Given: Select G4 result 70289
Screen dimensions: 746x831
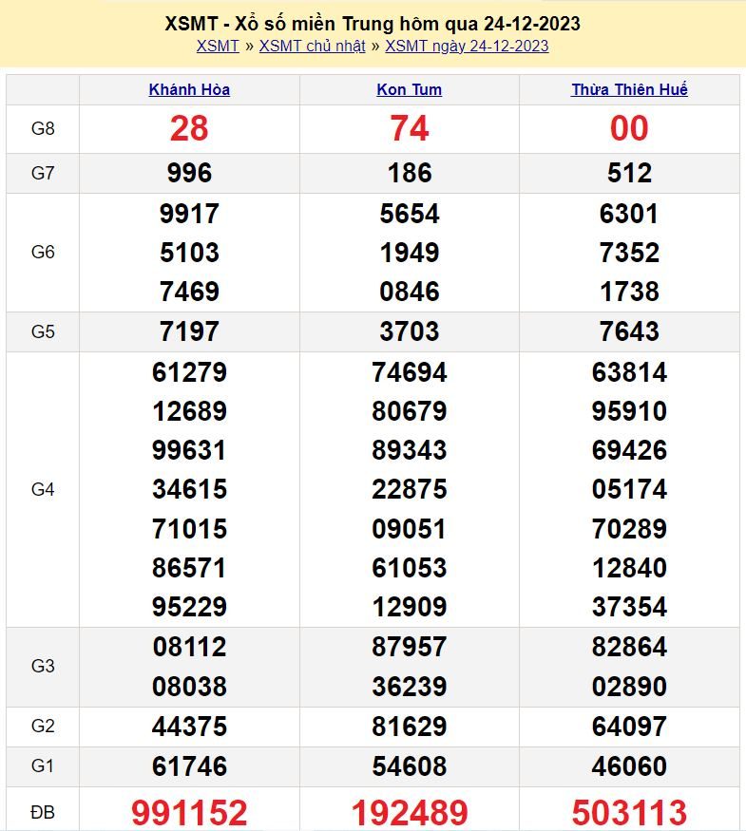Looking at the screenshot, I should coord(629,529).
